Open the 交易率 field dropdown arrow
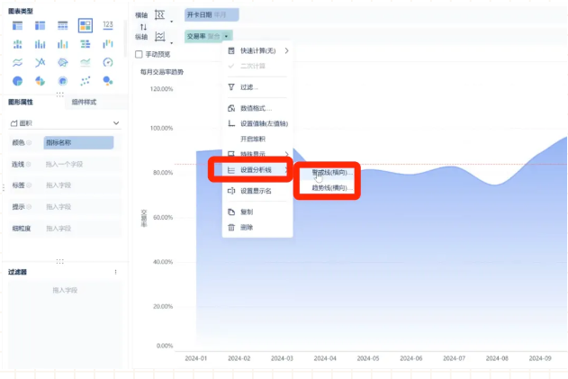The image size is (568, 379). point(226,36)
